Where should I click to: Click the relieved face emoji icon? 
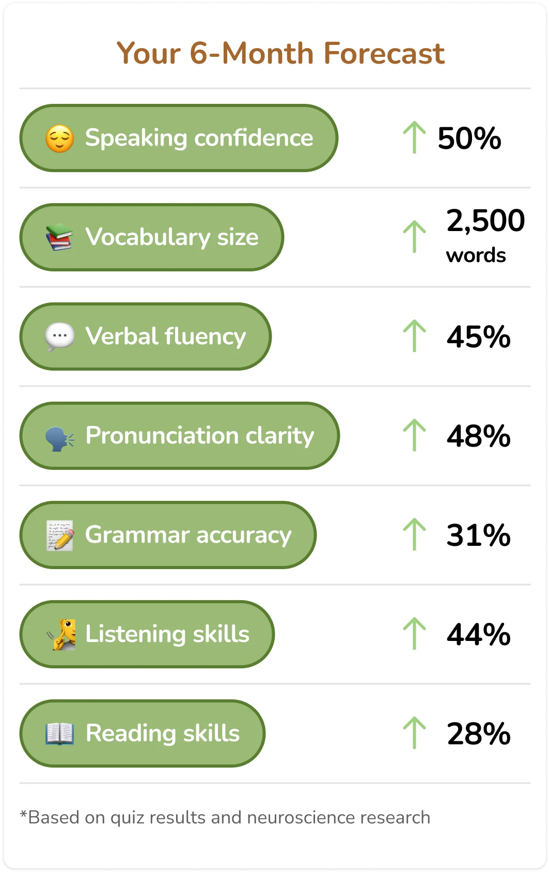click(60, 139)
